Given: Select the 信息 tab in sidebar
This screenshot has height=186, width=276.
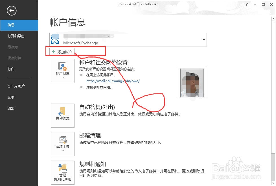Looking at the screenshot, I should (x=19, y=25).
